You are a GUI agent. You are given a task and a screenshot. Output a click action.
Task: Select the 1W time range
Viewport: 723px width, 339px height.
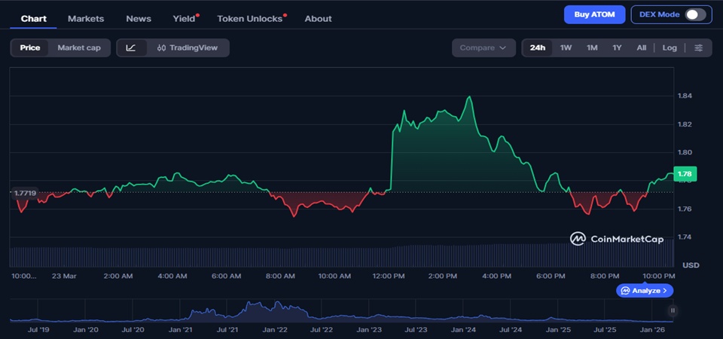566,48
